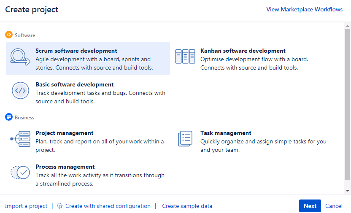
Task: Click the blue Business category icon
Action: [9, 117]
